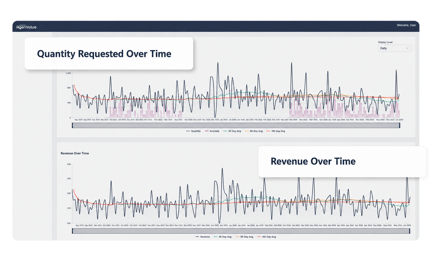The image size is (437, 262).
Task: Click left handle of revenue chart range slider
Action: click(72, 231)
